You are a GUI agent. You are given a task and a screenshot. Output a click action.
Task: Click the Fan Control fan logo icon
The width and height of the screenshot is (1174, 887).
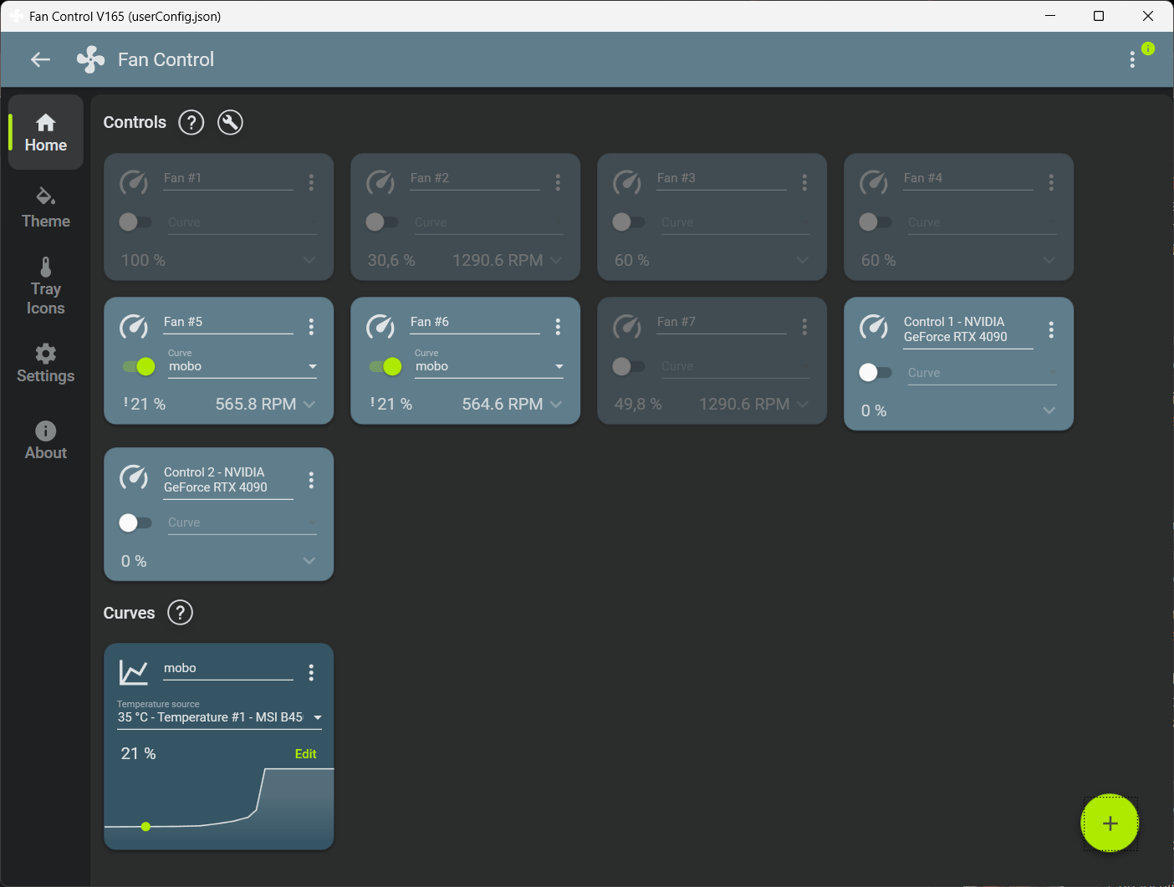pos(90,59)
